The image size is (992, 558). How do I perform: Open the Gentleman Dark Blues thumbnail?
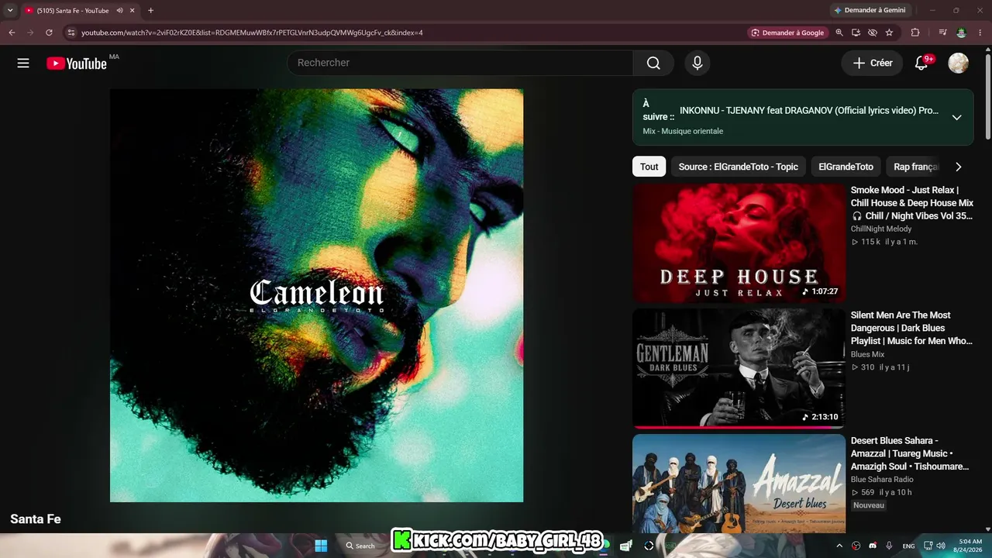(739, 368)
